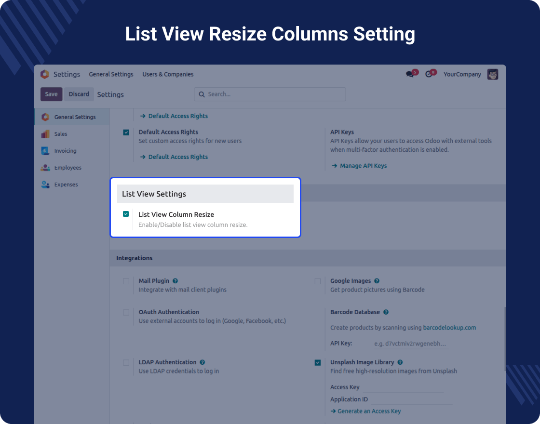Screen dimensions: 540x424
Task: Open the Users & Companies menu
Action: pos(168,74)
